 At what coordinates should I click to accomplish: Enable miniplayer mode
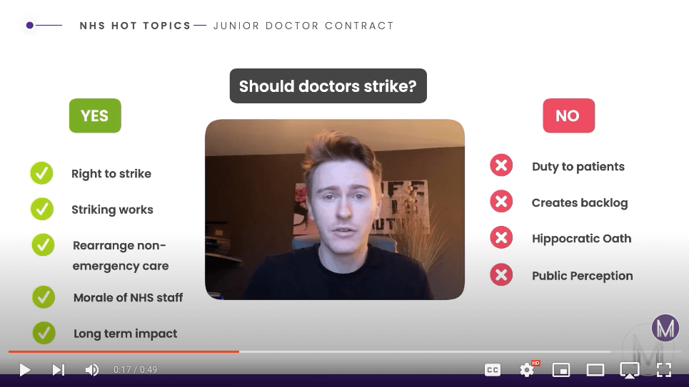(x=561, y=370)
